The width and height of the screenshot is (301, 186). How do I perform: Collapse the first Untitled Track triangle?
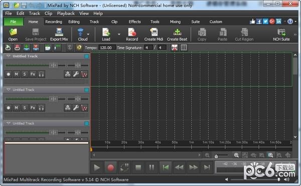click(8, 56)
